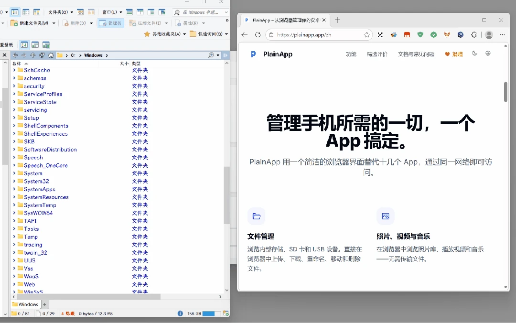516x323 pixels.
Task: Click the fox extension icon in browser toolbar
Action: pyautogui.click(x=447, y=34)
